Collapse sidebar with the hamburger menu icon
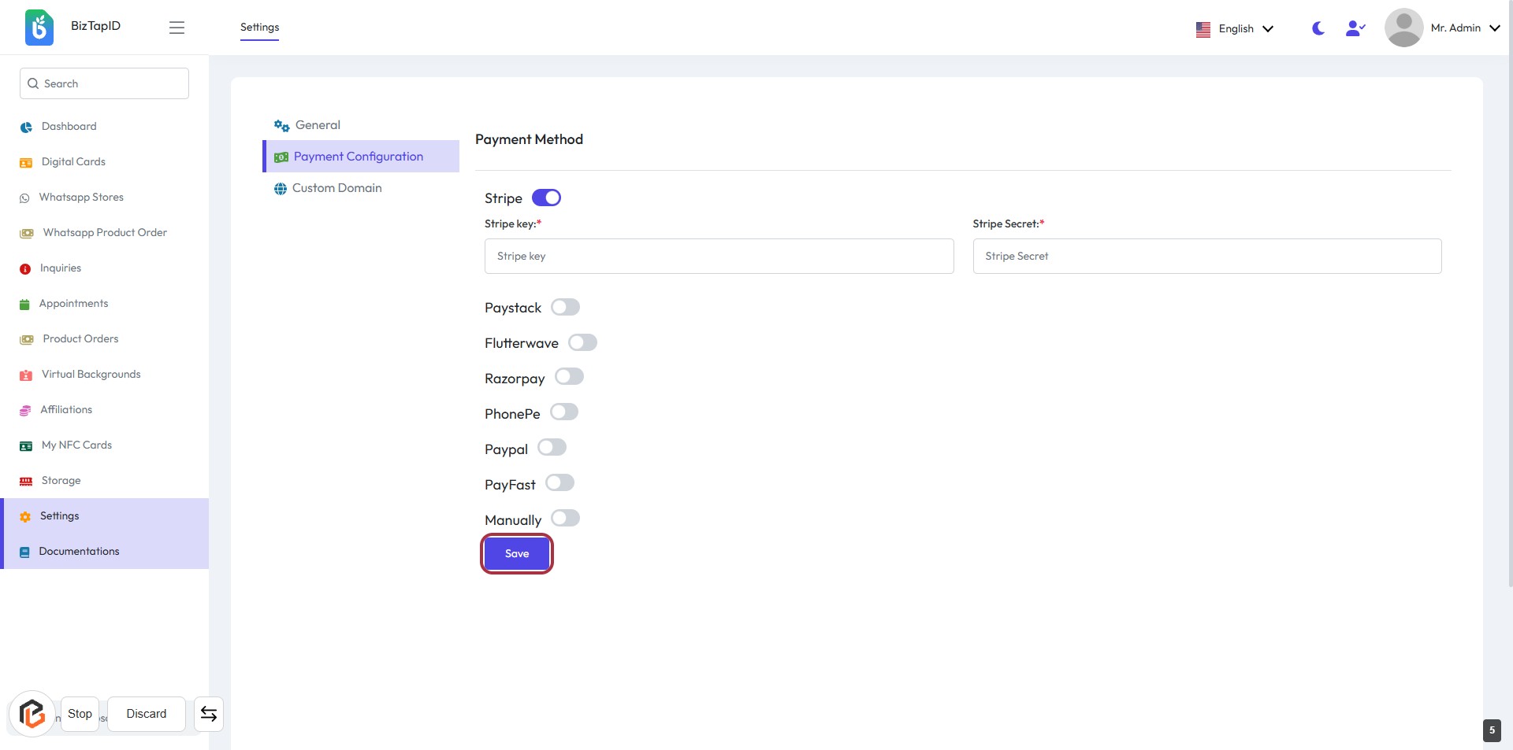Viewport: 1513px width, 750px height. tap(177, 28)
